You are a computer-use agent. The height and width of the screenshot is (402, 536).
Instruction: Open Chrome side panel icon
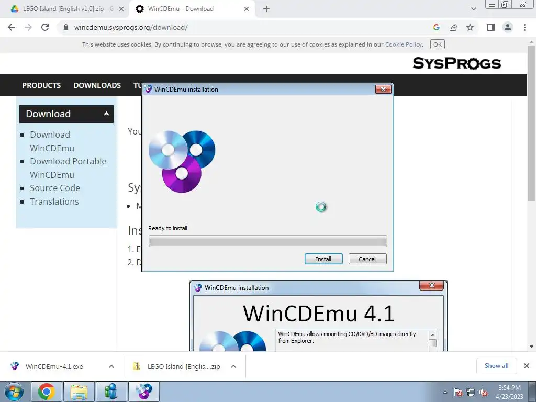point(491,27)
